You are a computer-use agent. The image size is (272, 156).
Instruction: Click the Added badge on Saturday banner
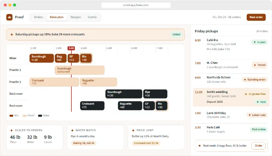(176, 34)
